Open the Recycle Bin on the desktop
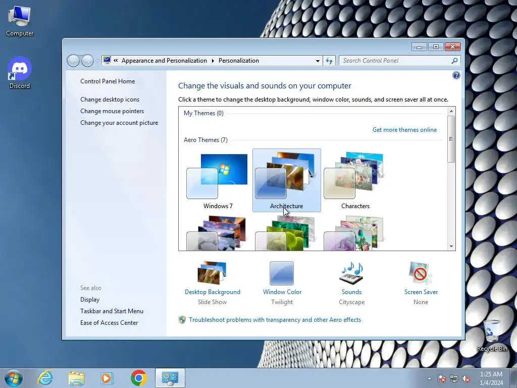Viewport: 517px width, 388px height. pyautogui.click(x=492, y=335)
